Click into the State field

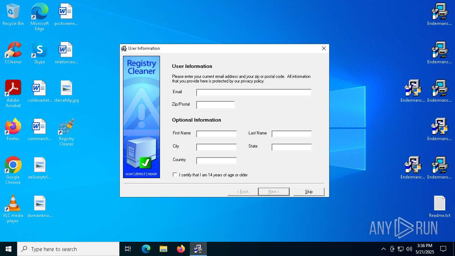point(291,147)
